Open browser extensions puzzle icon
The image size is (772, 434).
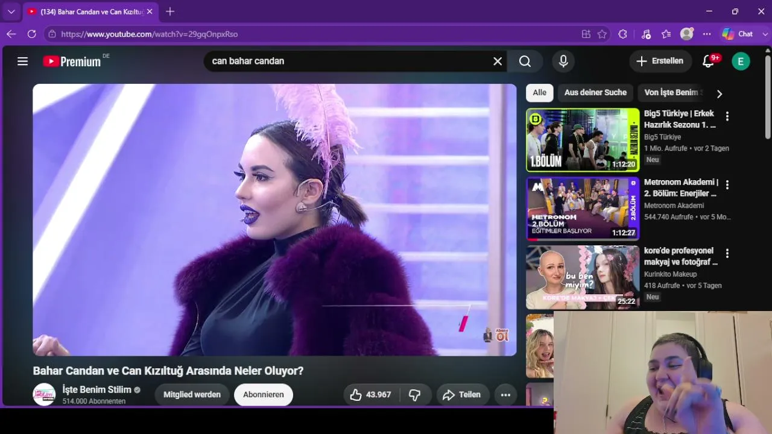point(623,34)
